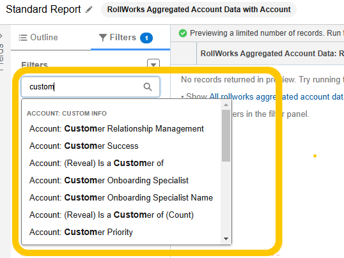The image size is (344, 258).
Task: Click the list icon on Outline tab
Action: click(23, 38)
